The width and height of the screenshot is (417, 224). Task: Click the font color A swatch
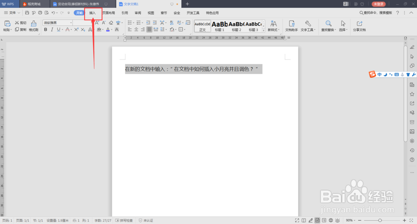pos(108,30)
